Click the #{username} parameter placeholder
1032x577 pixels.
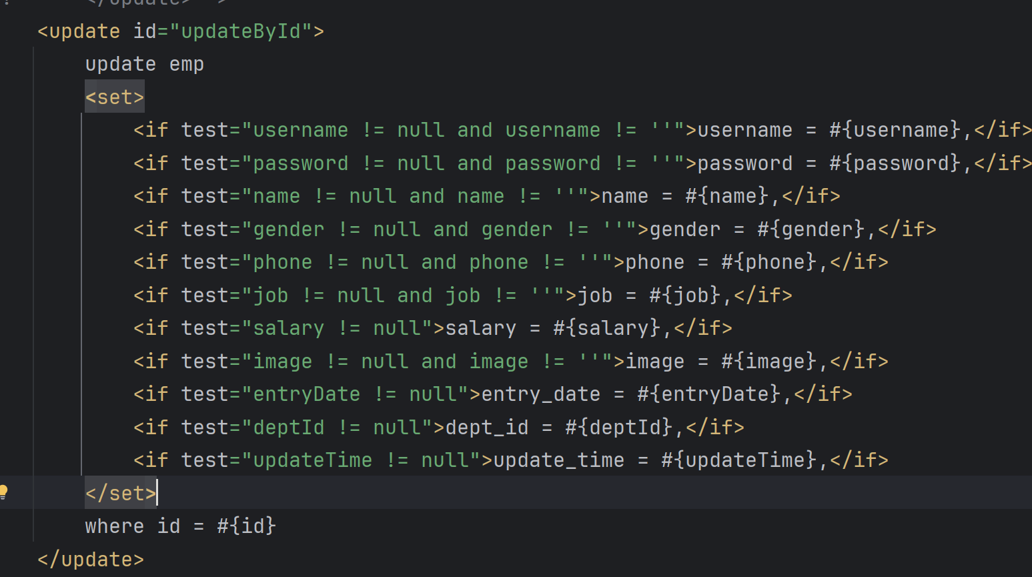[x=895, y=130]
